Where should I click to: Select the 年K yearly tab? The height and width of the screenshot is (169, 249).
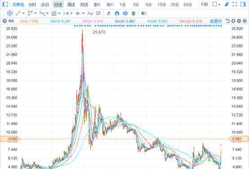pos(110,5)
